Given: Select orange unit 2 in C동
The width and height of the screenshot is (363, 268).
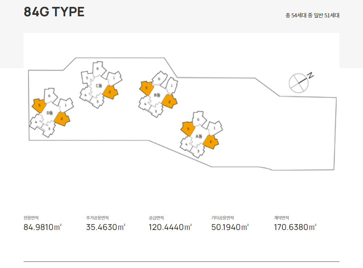Looking at the screenshot, I should pyautogui.click(x=110, y=92).
